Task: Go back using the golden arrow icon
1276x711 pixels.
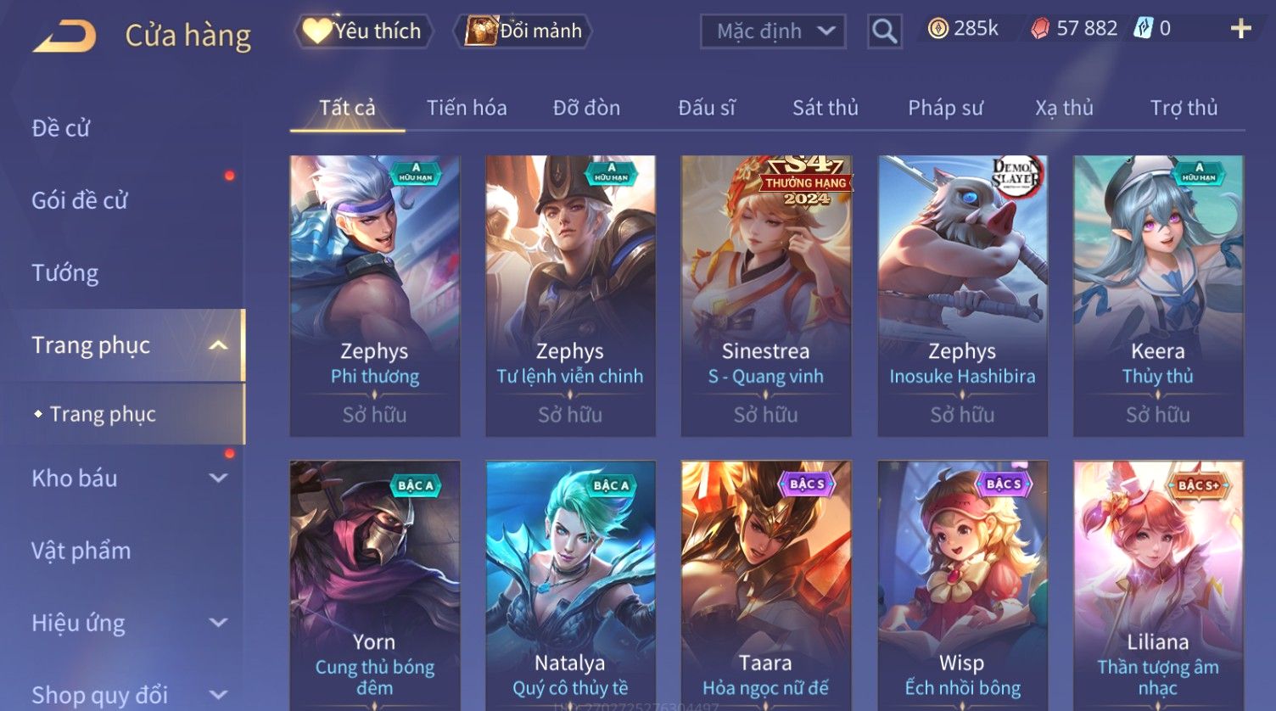Action: pyautogui.click(x=64, y=36)
